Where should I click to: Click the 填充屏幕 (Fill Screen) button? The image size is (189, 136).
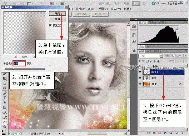tap(81, 14)
